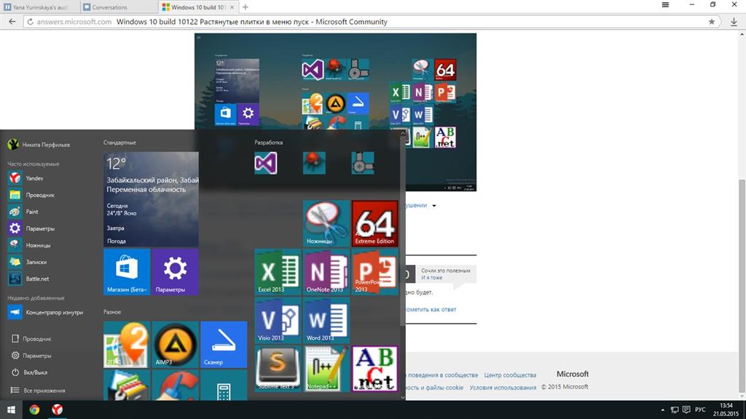Image resolution: width=746 pixels, height=419 pixels.
Task: Open the Excel 2013 tile
Action: pos(278,272)
